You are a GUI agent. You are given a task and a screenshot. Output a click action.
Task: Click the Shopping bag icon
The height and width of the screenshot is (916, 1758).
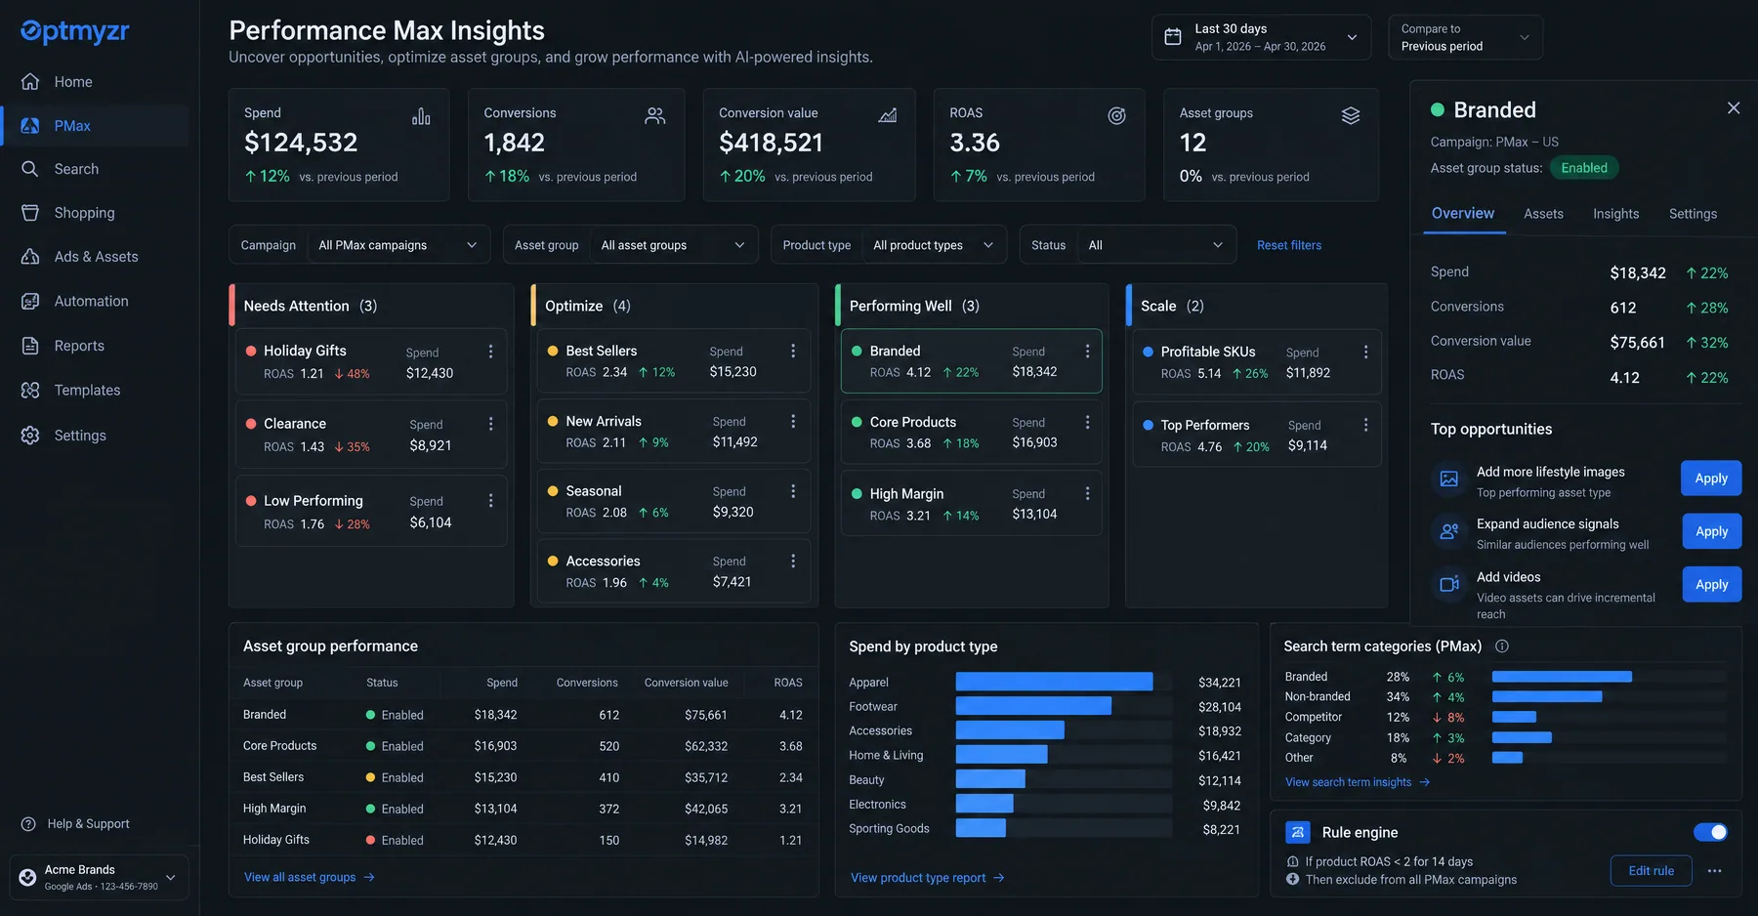point(30,213)
